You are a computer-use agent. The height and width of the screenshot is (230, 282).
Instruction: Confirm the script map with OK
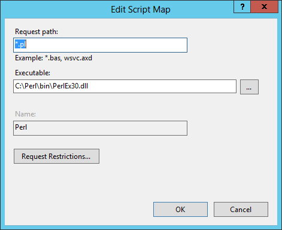coord(180,210)
